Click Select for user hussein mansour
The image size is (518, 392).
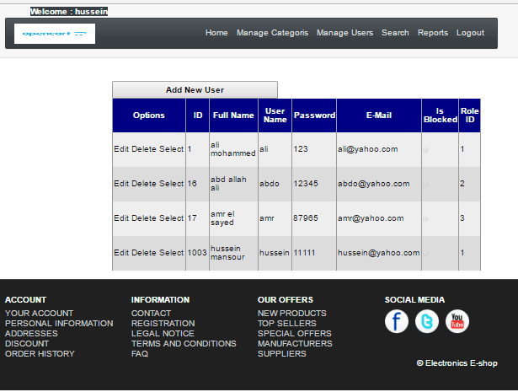click(x=172, y=253)
